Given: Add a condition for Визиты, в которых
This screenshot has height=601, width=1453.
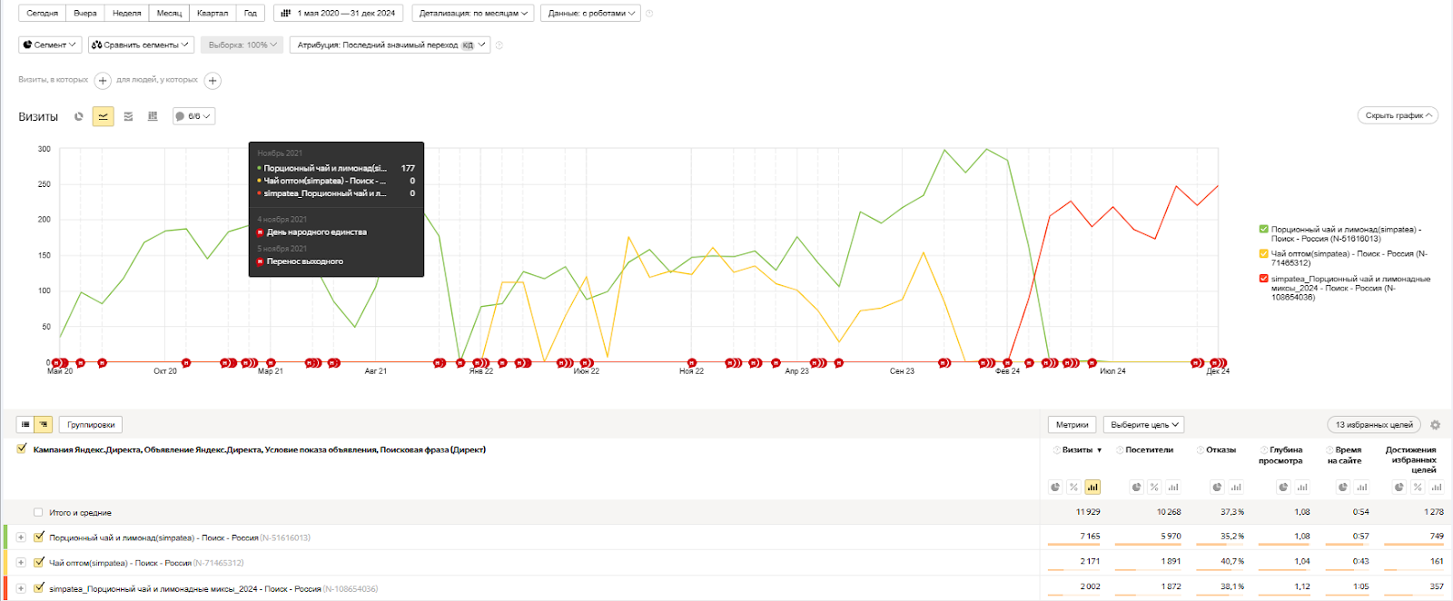Looking at the screenshot, I should pyautogui.click(x=103, y=81).
